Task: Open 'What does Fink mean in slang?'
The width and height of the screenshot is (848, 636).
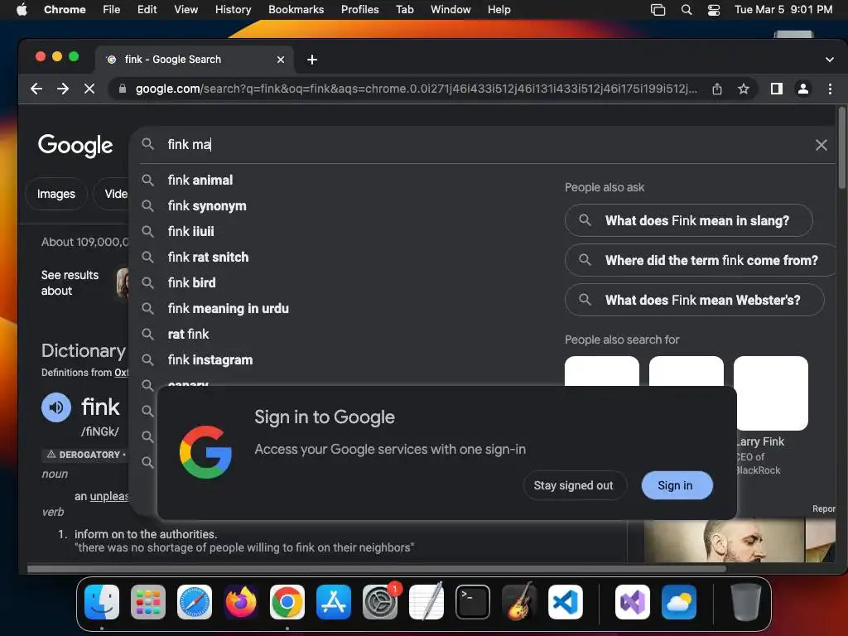Action: (x=688, y=220)
